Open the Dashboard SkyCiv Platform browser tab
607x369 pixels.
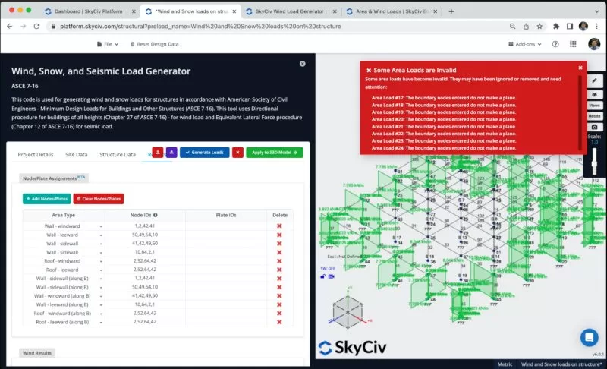88,11
